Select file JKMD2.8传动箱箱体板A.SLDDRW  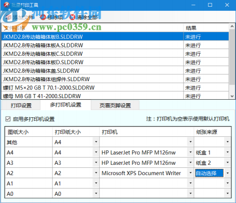115,45
